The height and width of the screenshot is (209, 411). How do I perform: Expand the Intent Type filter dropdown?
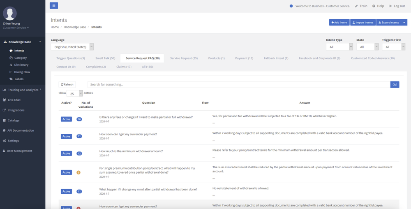tap(339, 47)
